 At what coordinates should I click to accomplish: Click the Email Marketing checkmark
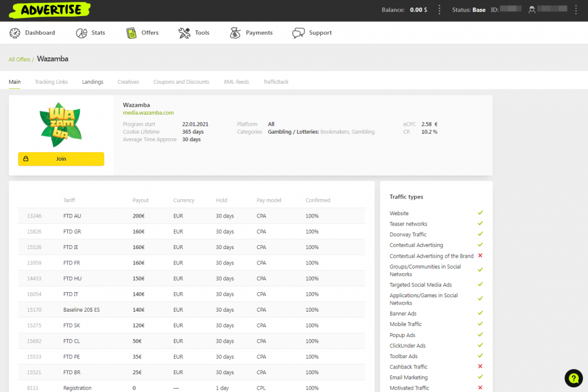click(480, 377)
